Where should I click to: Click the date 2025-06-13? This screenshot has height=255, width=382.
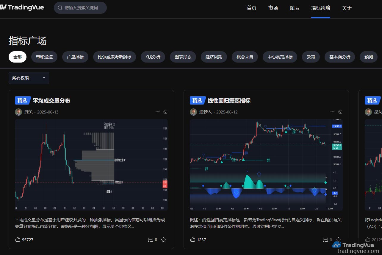pyautogui.click(x=48, y=112)
